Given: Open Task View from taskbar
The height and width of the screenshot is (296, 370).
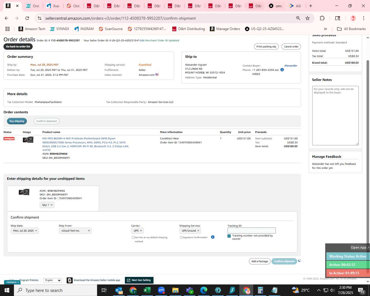Looking at the screenshot, I should (104, 290).
